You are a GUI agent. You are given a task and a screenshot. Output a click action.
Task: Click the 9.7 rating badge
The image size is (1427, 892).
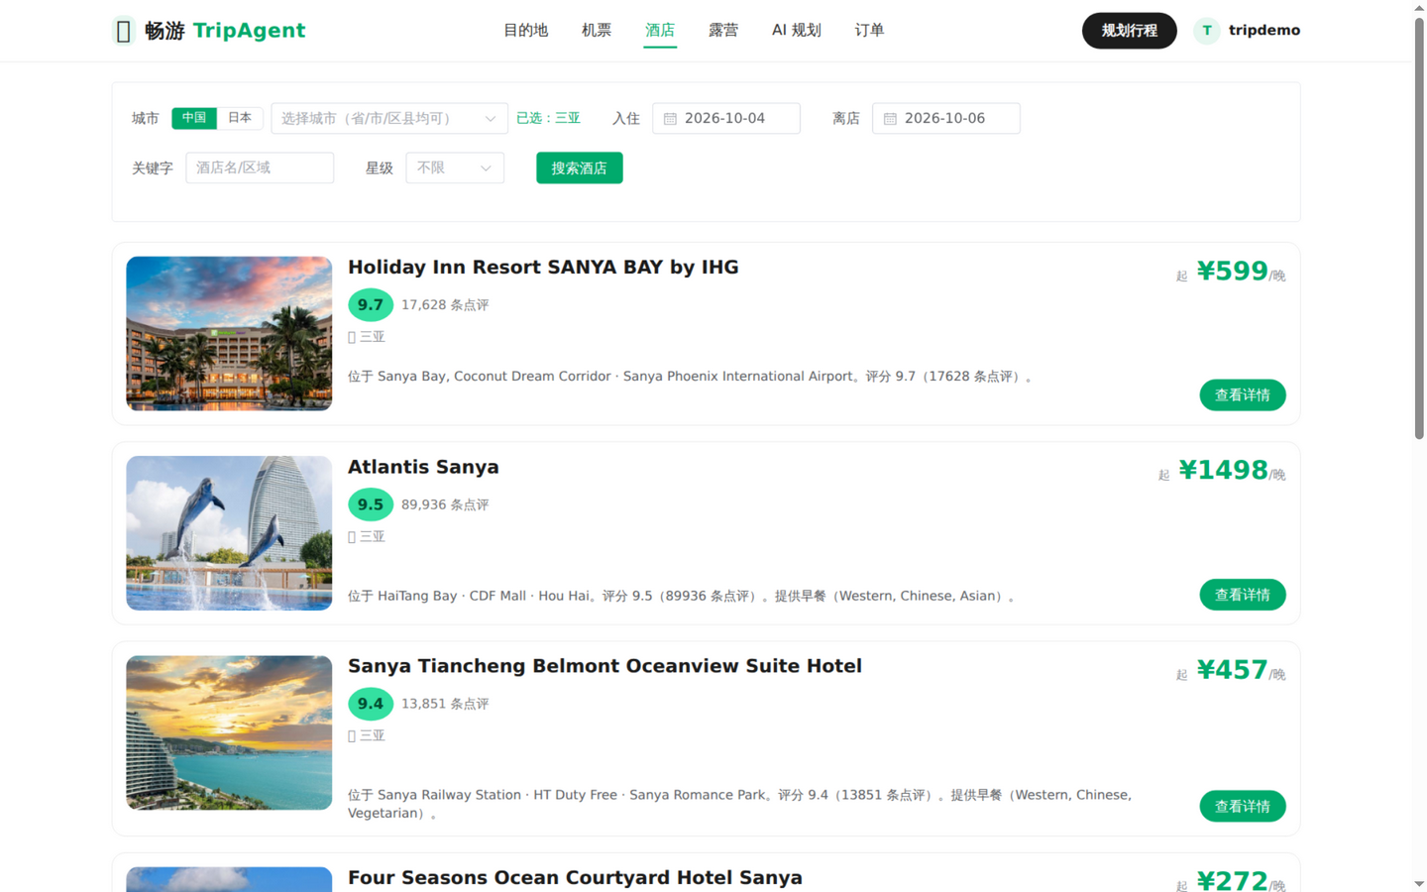(x=371, y=305)
